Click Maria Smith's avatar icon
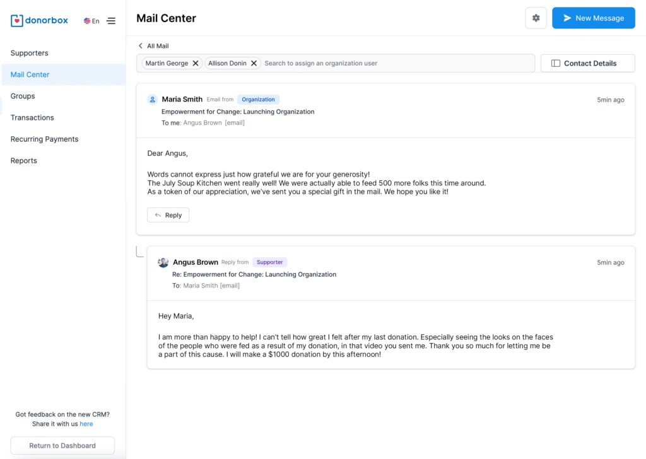 (151, 99)
